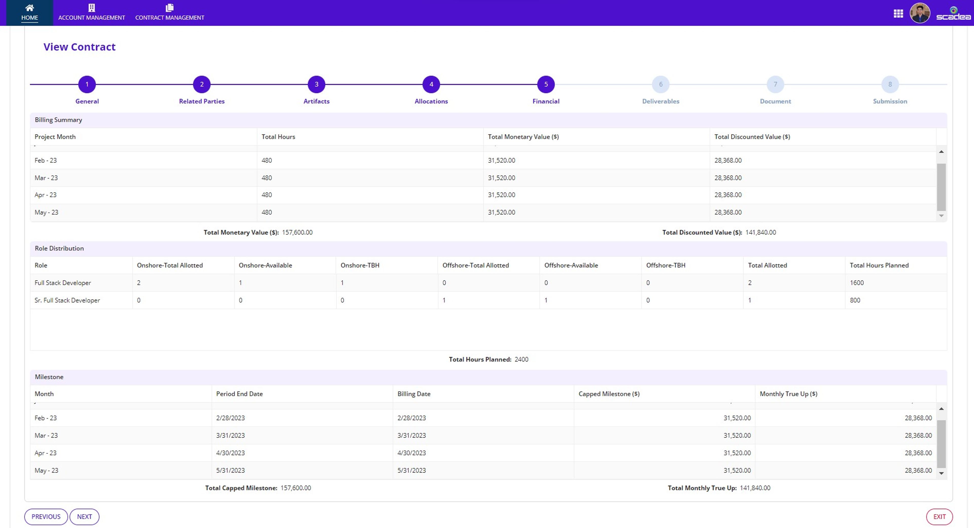974x528 pixels.
Task: Select Mar - 23 row in Billing Summary
Action: point(483,178)
